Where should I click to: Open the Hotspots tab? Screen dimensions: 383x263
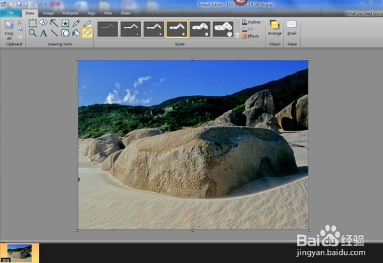[70, 12]
